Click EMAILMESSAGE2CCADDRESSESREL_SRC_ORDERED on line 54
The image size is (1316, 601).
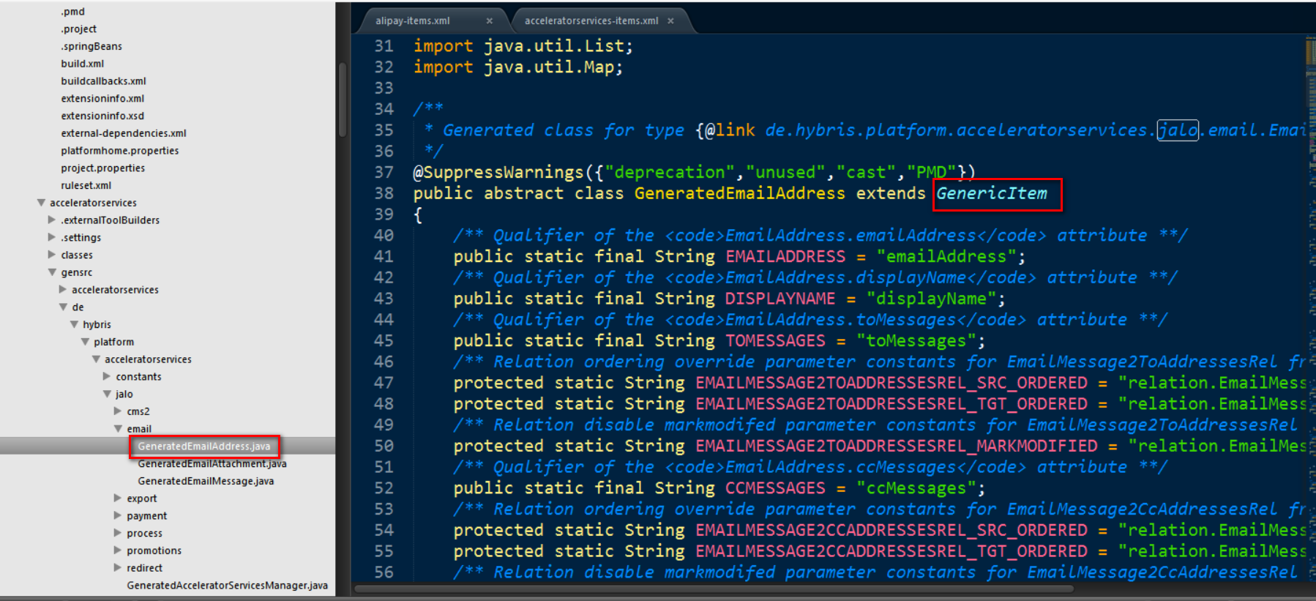point(891,530)
